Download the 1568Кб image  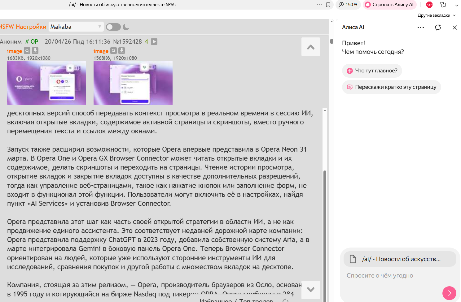[122, 50]
